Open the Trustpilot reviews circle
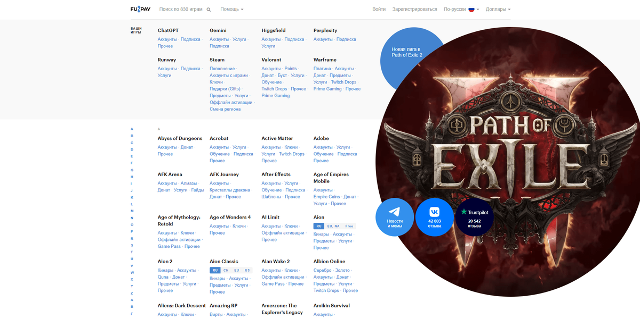The image size is (640, 318). (474, 217)
